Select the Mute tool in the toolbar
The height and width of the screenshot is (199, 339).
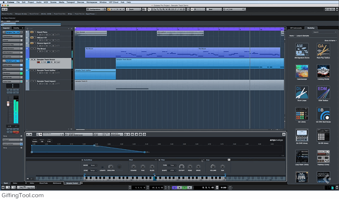(x=167, y=9)
